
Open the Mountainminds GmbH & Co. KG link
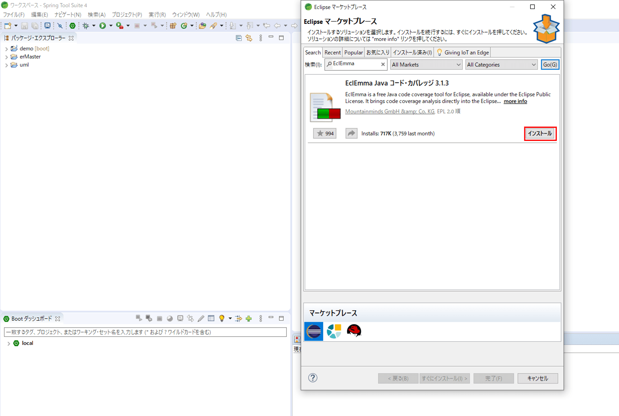390,112
